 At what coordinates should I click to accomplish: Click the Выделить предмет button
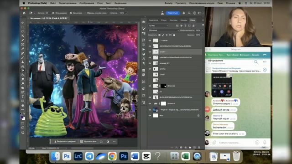[x=65, y=142]
